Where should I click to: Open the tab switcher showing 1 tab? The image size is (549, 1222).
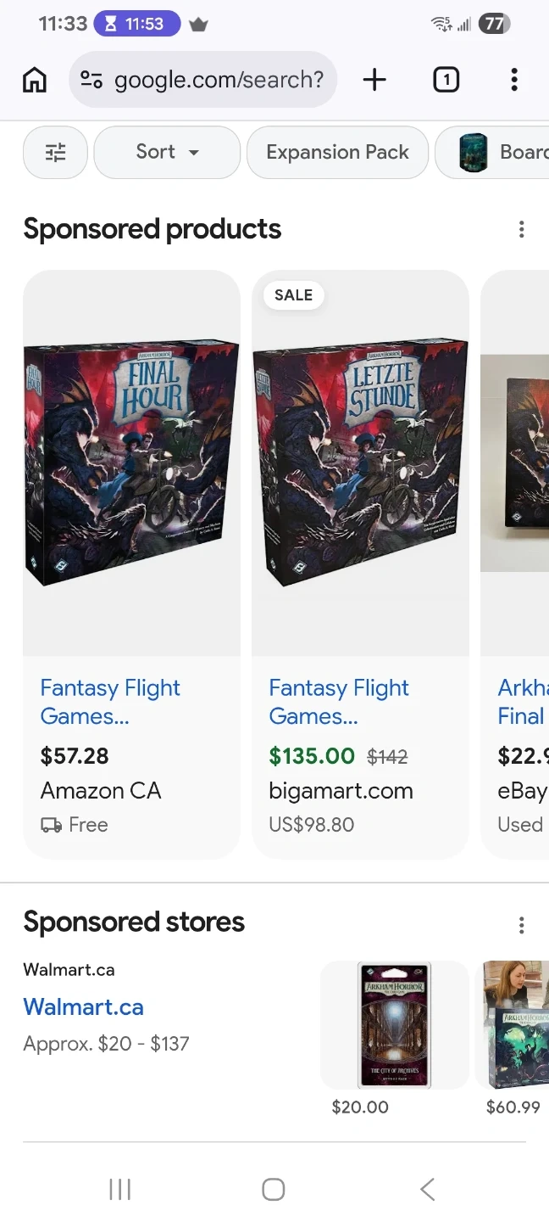pyautogui.click(x=446, y=80)
